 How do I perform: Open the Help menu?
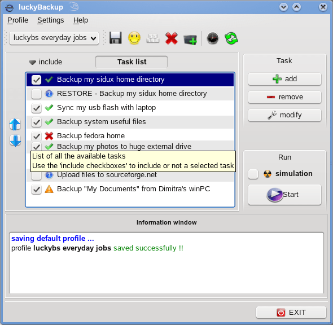pyautogui.click(x=81, y=20)
